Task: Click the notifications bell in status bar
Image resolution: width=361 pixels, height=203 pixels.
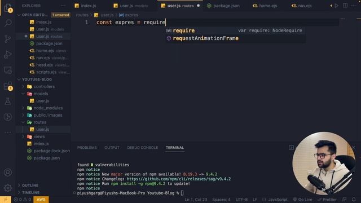Action: 354,200
